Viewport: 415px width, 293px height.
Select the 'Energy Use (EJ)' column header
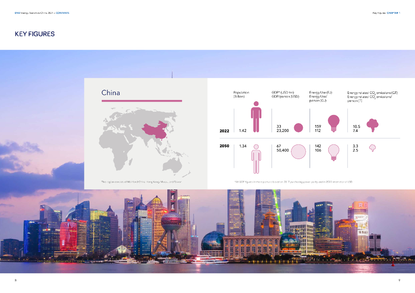coord(321,92)
